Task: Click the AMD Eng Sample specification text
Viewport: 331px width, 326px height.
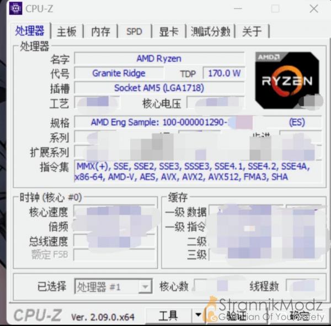Action: coord(159,122)
